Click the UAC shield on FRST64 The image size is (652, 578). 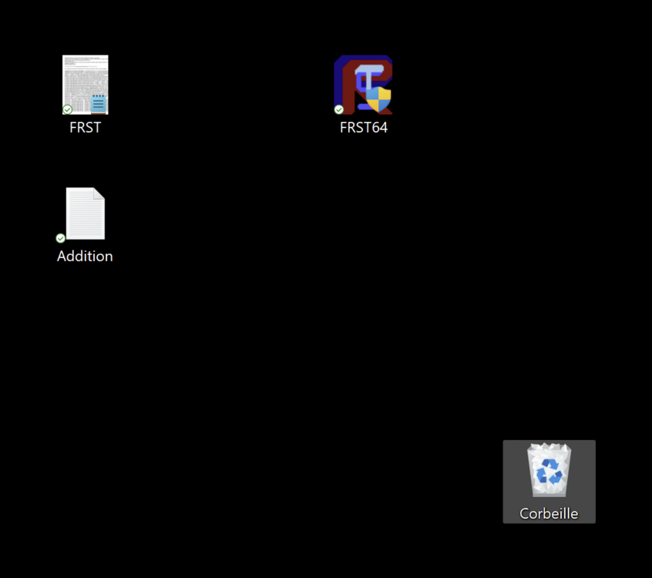[x=378, y=99]
